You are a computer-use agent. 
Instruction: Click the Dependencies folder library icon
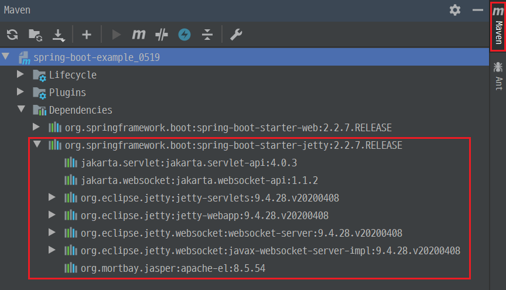39,111
